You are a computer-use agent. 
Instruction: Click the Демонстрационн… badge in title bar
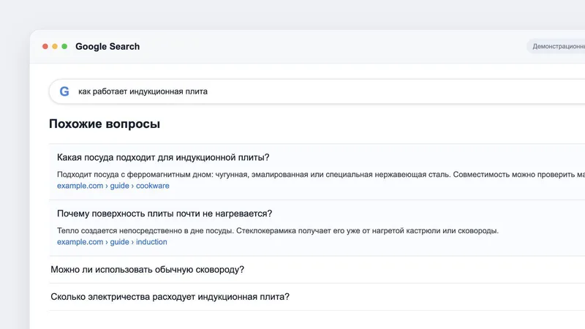(556, 46)
